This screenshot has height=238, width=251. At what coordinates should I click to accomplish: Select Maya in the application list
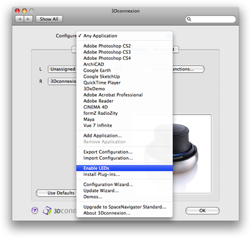point(124,120)
